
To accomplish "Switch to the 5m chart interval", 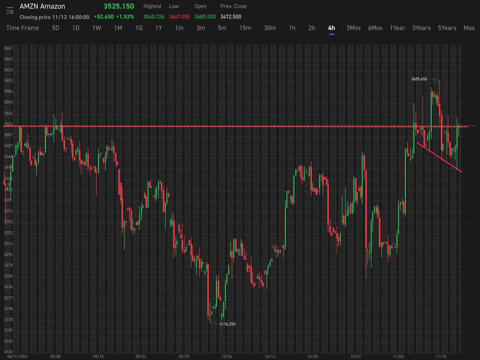I will coord(222,28).
